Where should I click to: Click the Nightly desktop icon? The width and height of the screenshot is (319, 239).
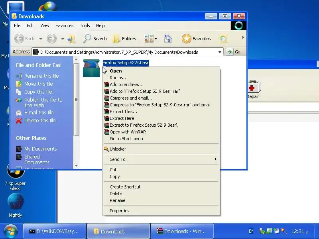16,205
